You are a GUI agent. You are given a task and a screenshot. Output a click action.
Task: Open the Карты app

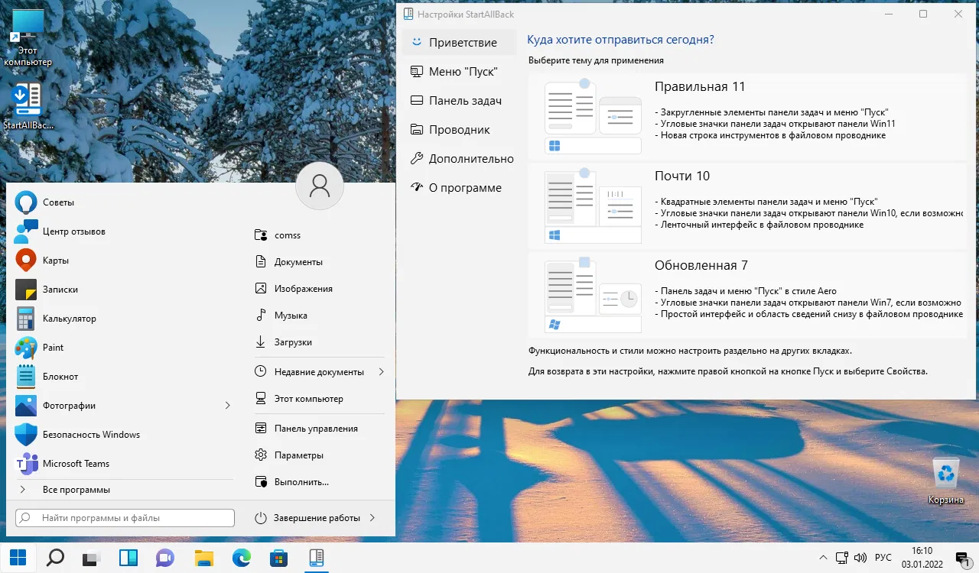122,261
